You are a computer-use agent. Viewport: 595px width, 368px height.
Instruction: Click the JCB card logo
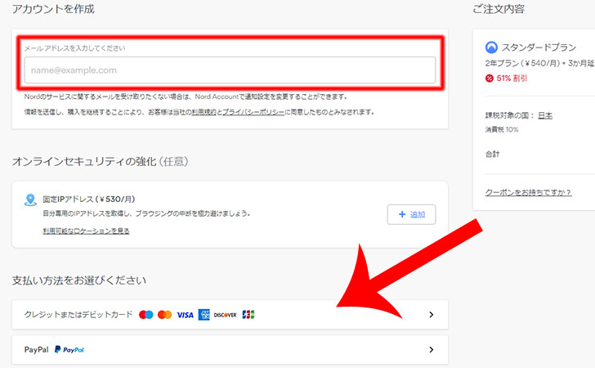(x=248, y=315)
